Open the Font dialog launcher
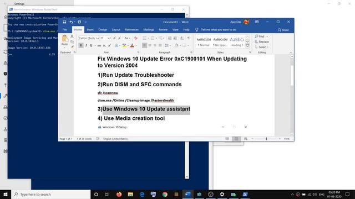Image resolution: width=355 pixels, height=199 pixels. pyautogui.click(x=138, y=53)
